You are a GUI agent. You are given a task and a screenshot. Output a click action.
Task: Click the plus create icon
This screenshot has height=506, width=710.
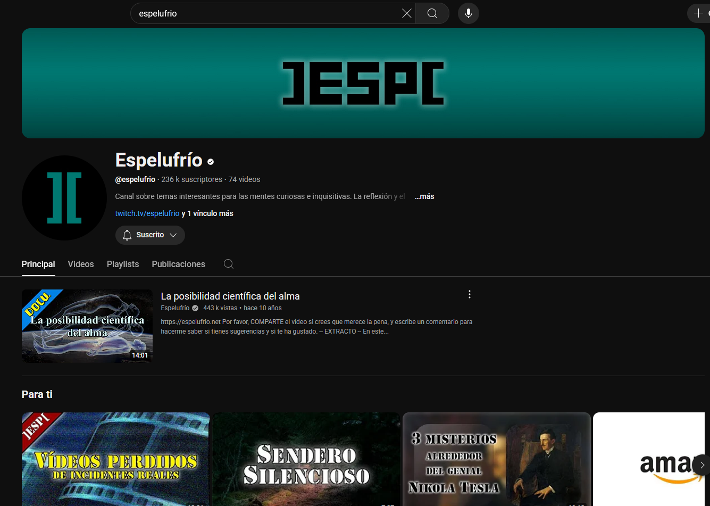698,13
